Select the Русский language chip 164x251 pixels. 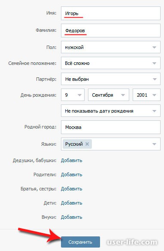pyautogui.click(x=74, y=144)
